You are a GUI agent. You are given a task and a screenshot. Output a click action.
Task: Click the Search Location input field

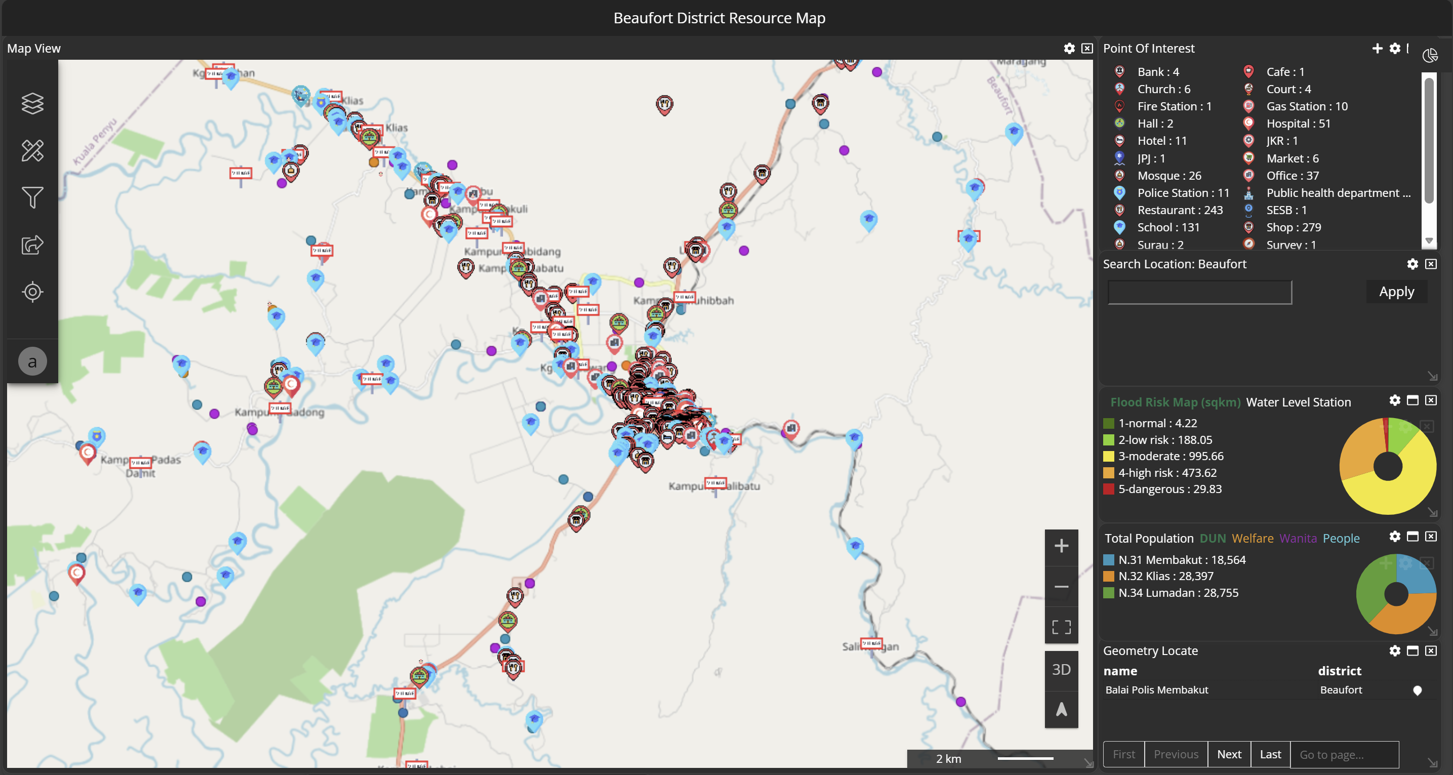point(1199,292)
